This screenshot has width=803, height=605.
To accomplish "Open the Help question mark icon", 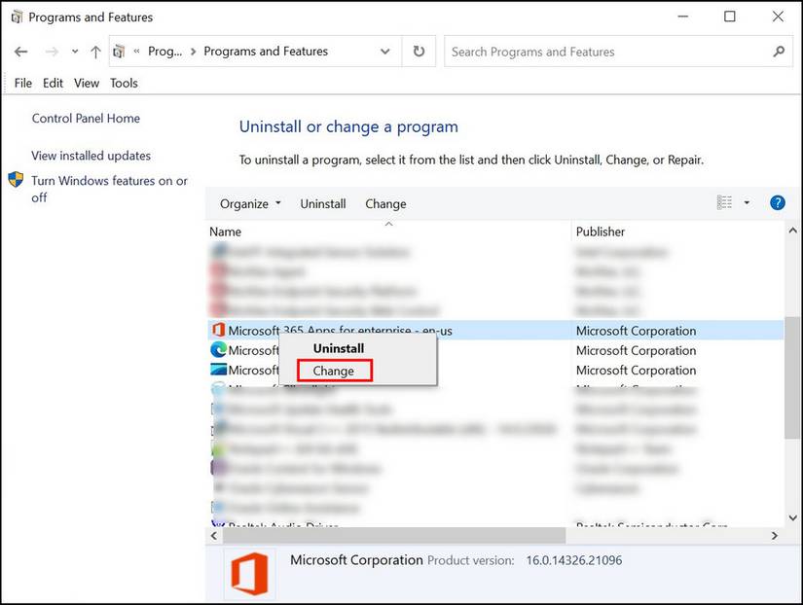I will 777,202.
